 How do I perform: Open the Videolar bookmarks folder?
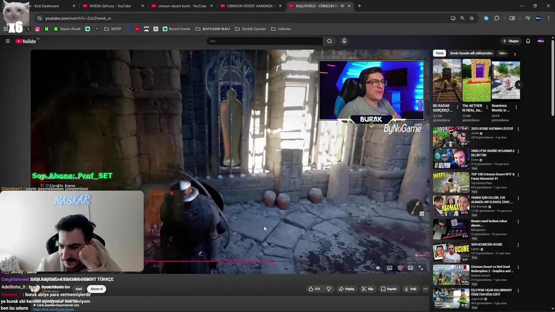pyautogui.click(x=281, y=29)
